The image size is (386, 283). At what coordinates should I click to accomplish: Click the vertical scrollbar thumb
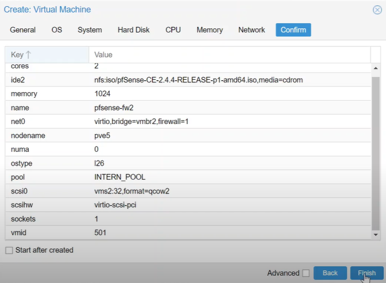375,154
